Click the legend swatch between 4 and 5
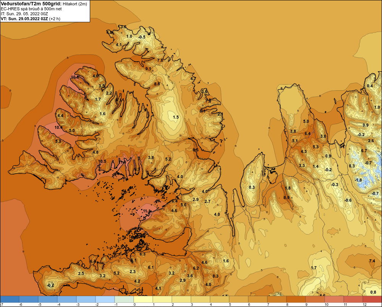Viewport: 382px width, 307px height. point(220,299)
